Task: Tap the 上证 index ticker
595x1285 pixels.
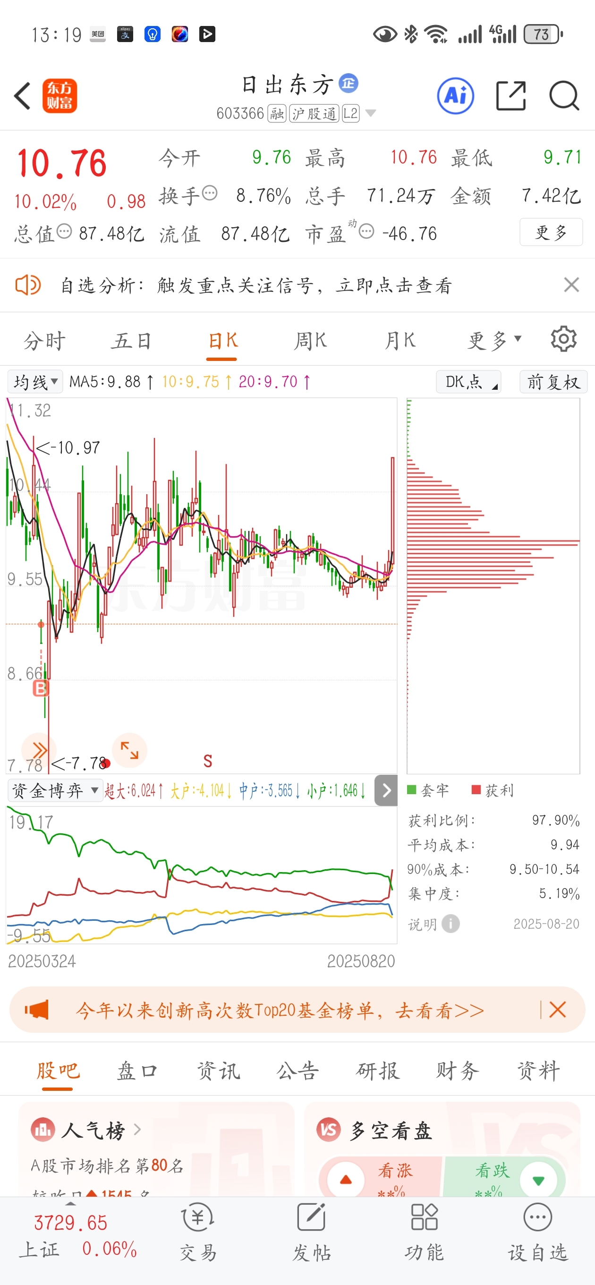Action: tap(78, 1235)
